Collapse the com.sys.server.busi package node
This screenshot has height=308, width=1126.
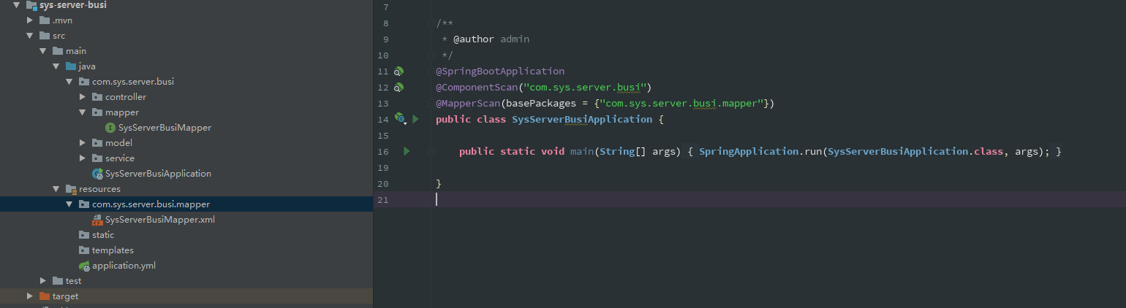[69, 82]
